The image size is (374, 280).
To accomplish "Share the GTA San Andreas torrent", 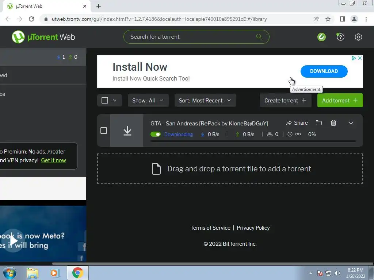I will (x=297, y=123).
